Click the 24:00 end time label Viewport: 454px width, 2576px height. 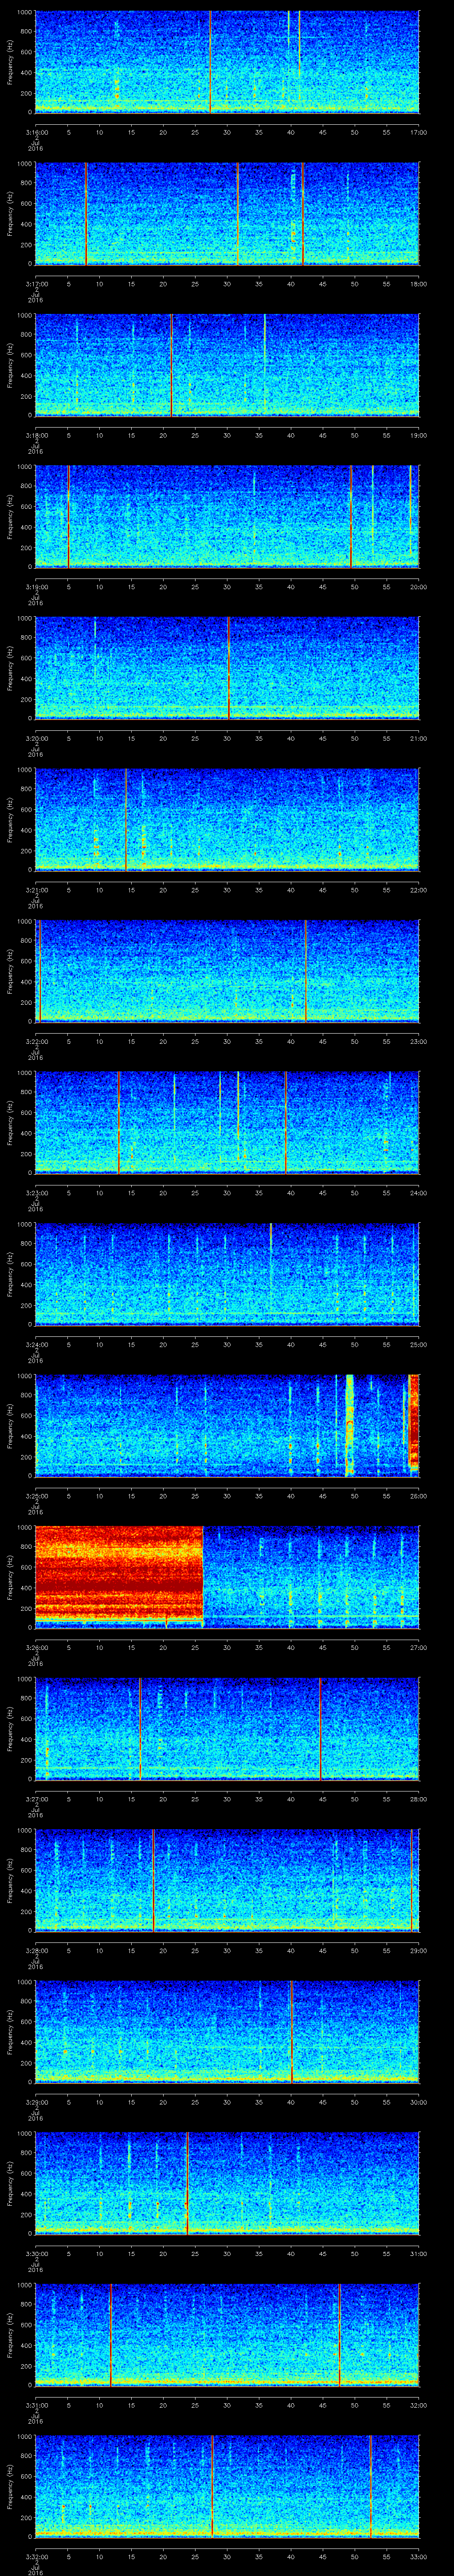418,1193
